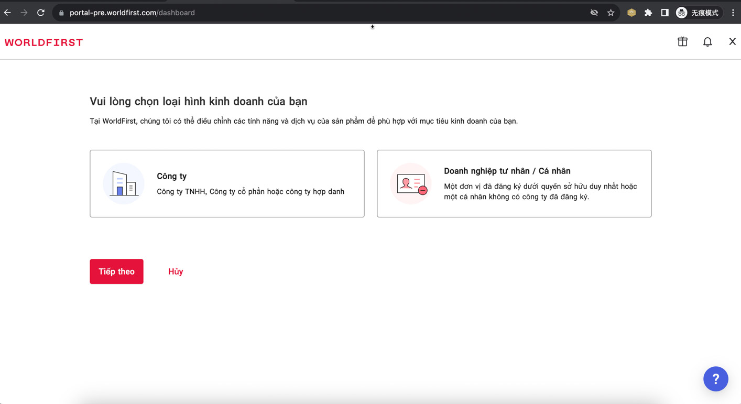Click the WorldFirst logo
This screenshot has height=404, width=741.
(44, 42)
